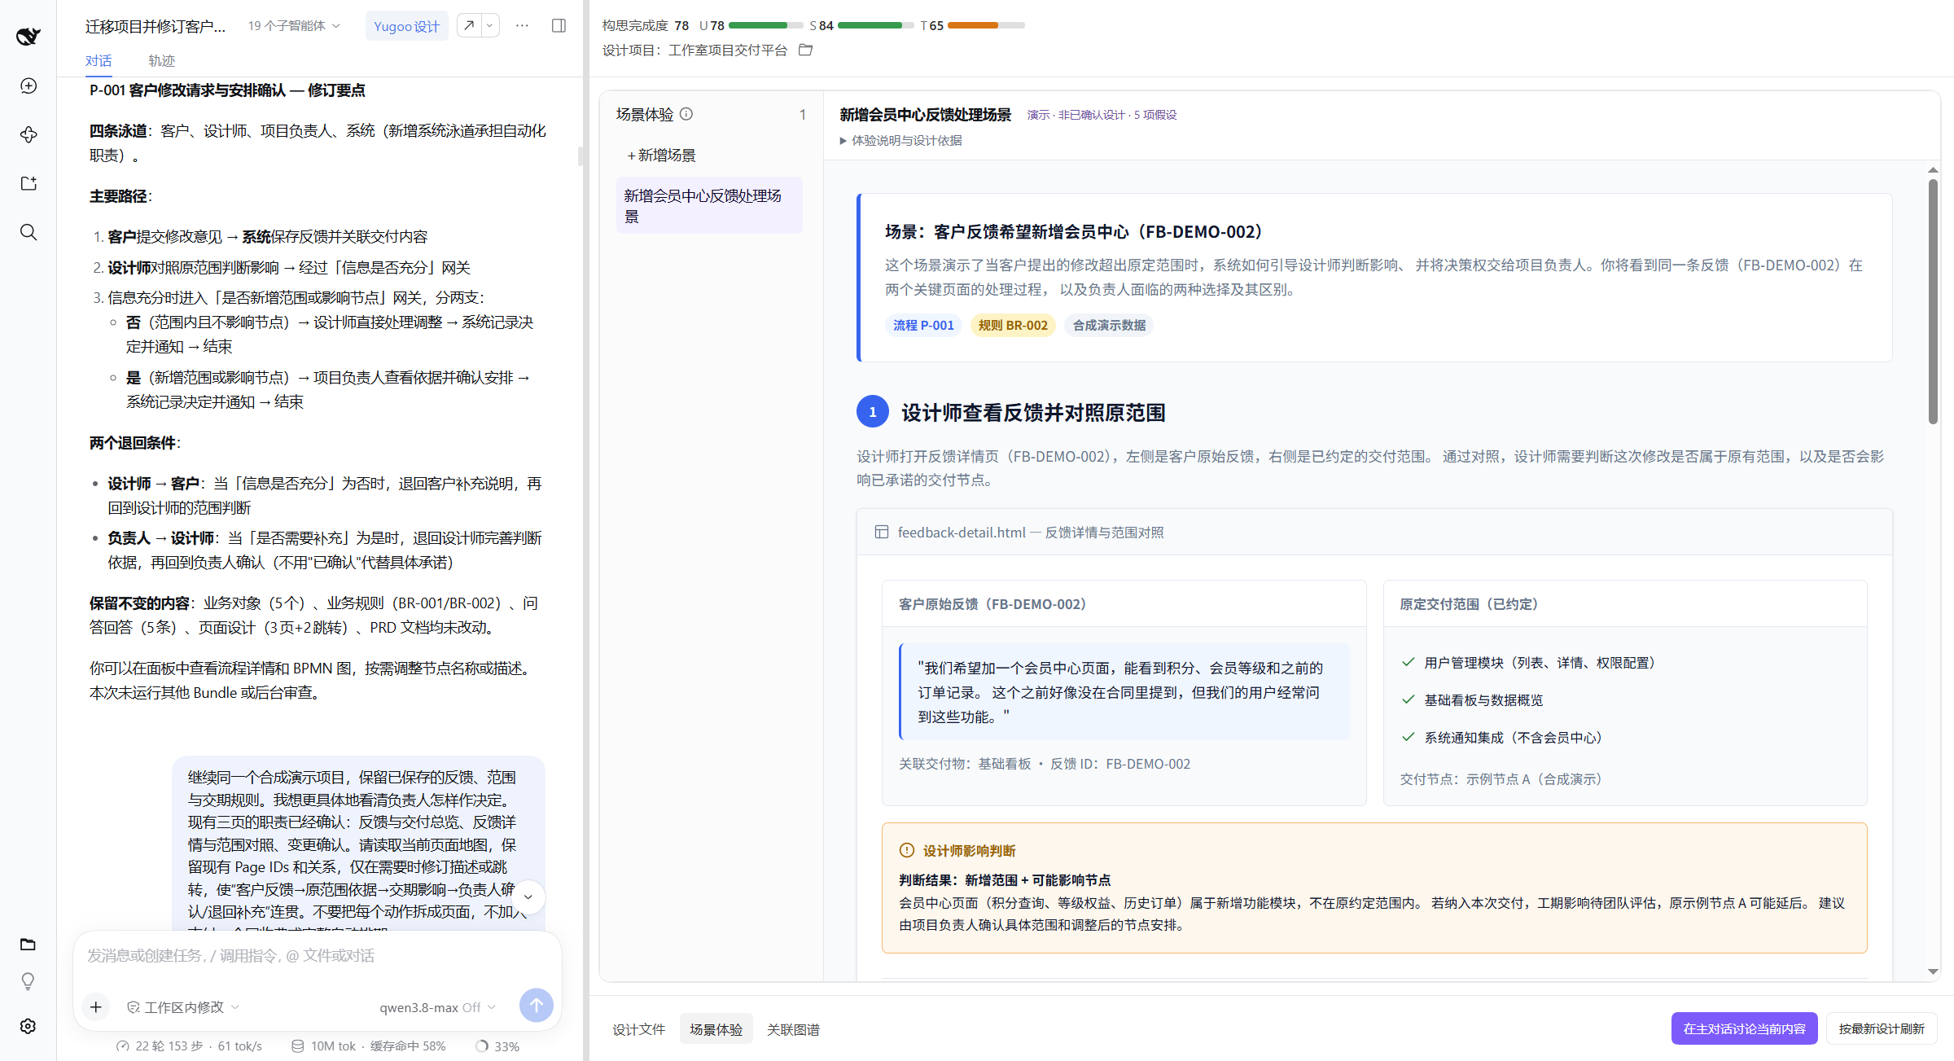This screenshot has width=1954, height=1061.
Task: Click info icon next to 场景体验
Action: (686, 114)
